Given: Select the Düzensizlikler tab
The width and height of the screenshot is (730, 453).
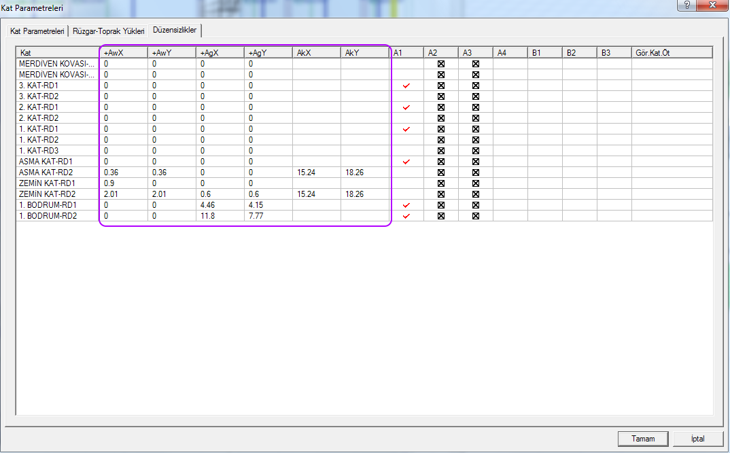Looking at the screenshot, I should [x=175, y=31].
